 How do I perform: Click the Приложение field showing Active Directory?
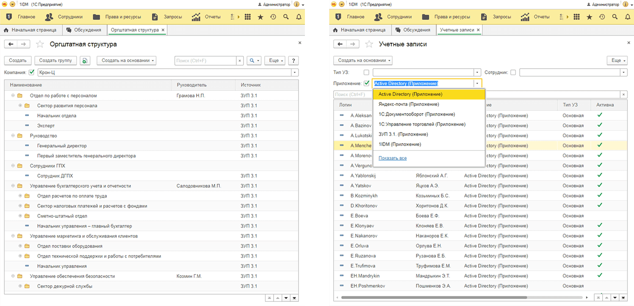424,83
